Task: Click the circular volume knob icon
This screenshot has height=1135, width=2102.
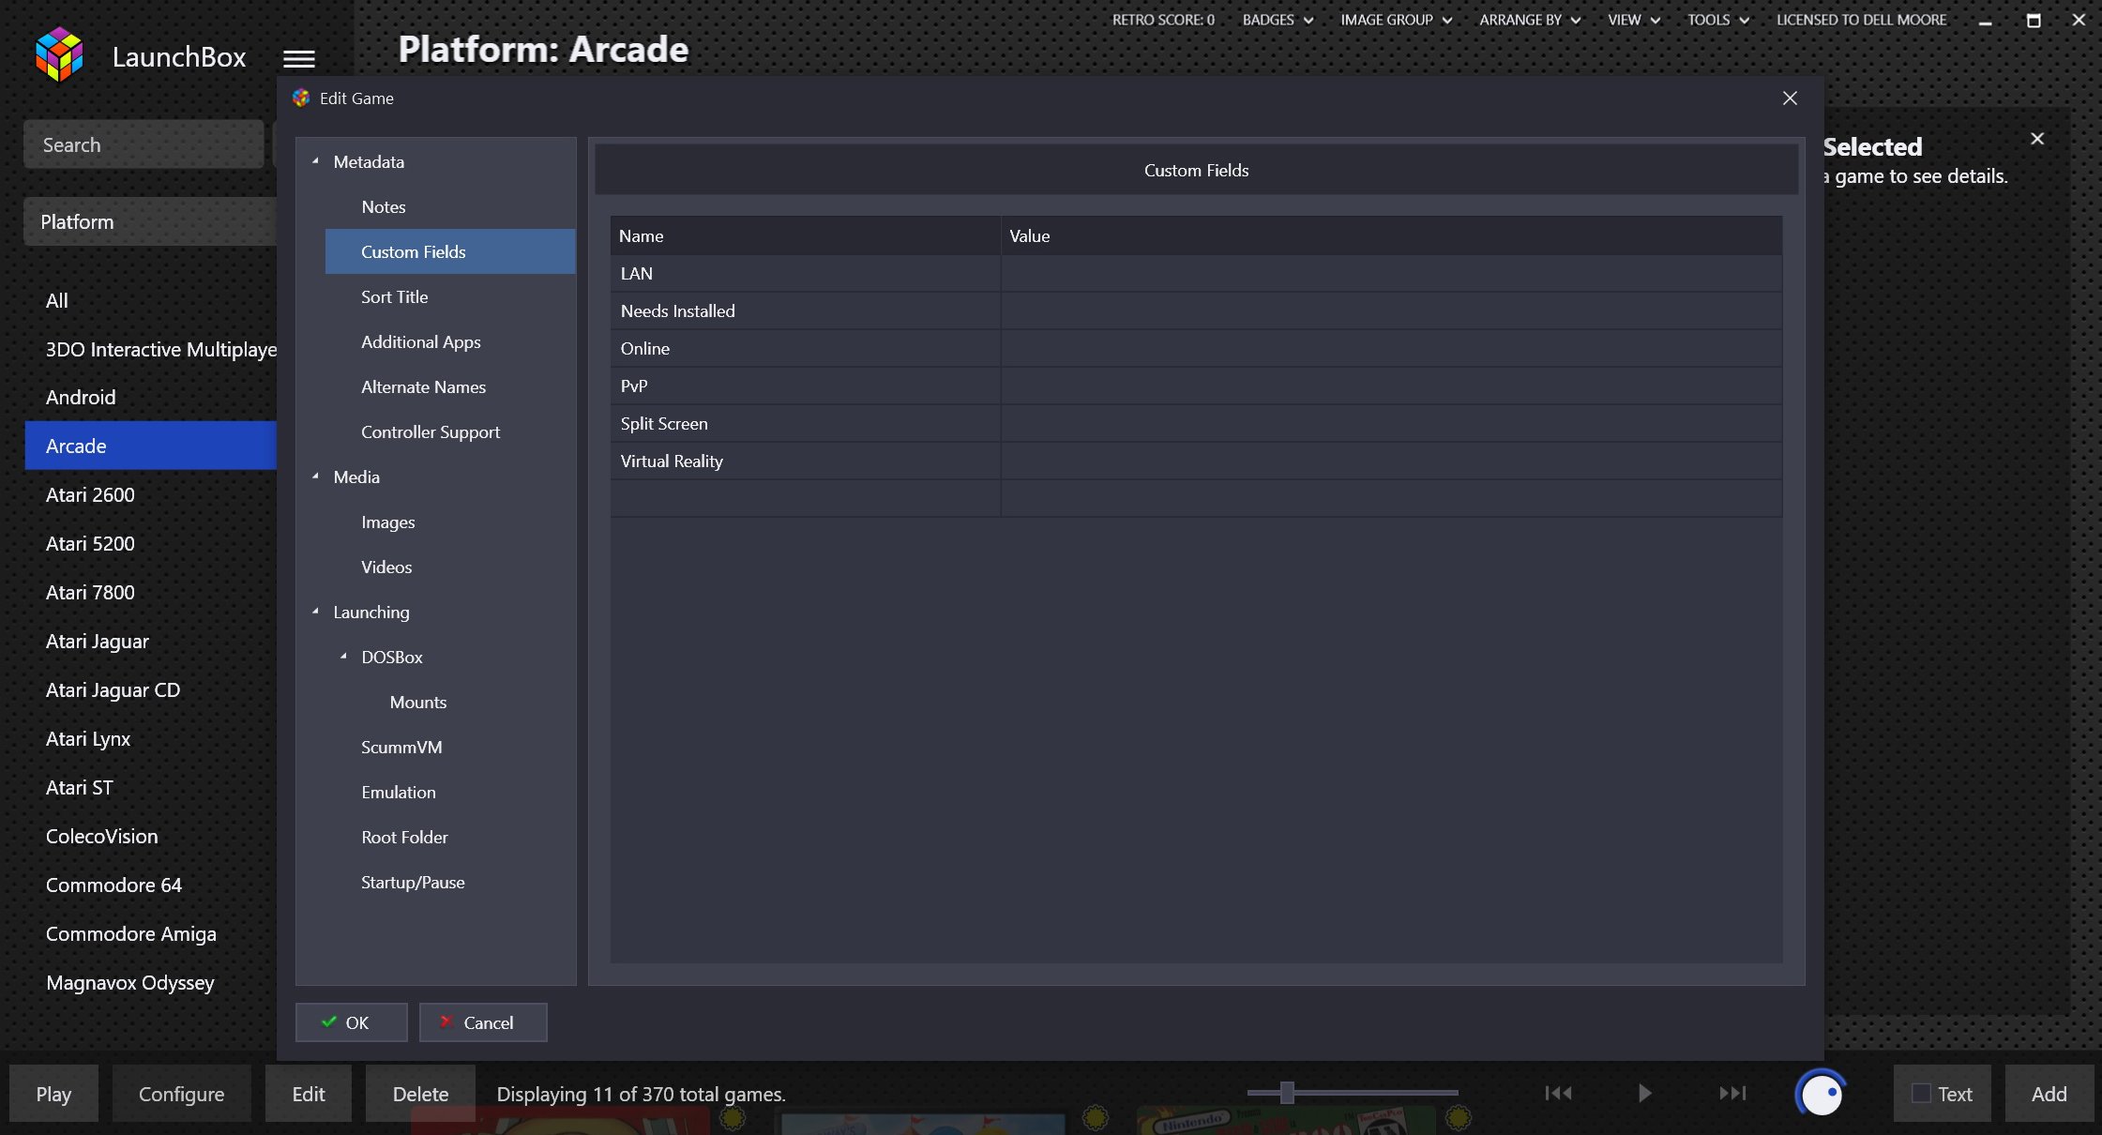Action: [x=1821, y=1094]
